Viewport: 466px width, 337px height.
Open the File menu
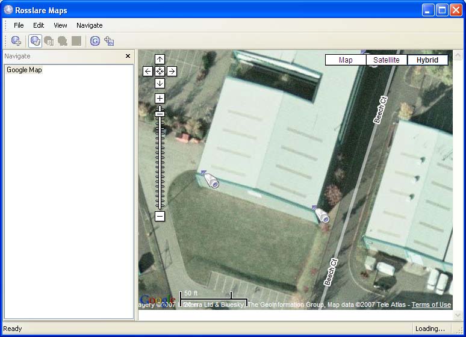point(19,25)
